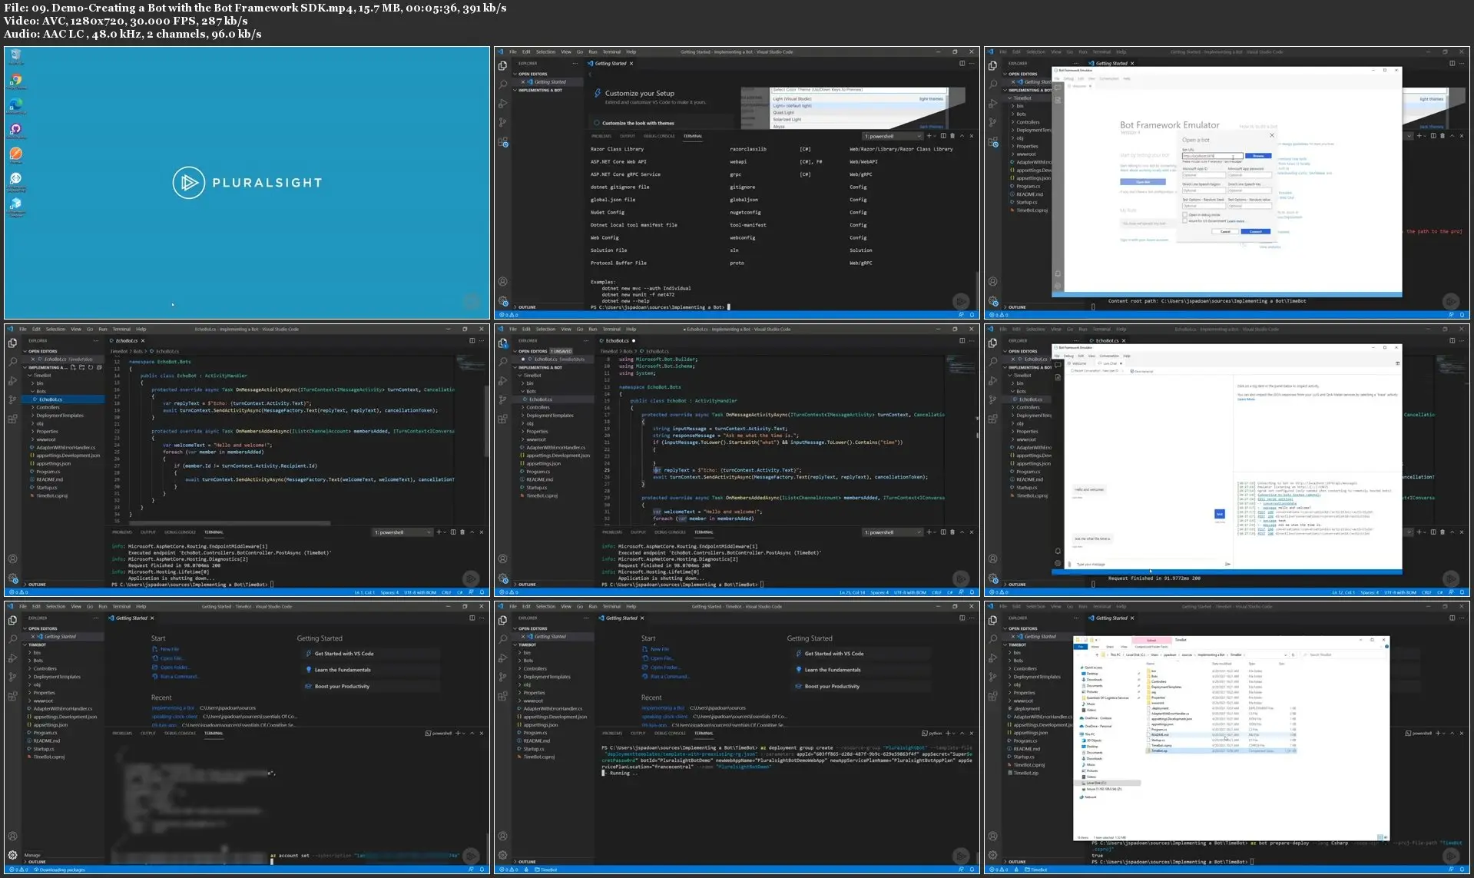Close the Open a bot dialog with X icon
This screenshot has height=878, width=1474.
point(1271,135)
